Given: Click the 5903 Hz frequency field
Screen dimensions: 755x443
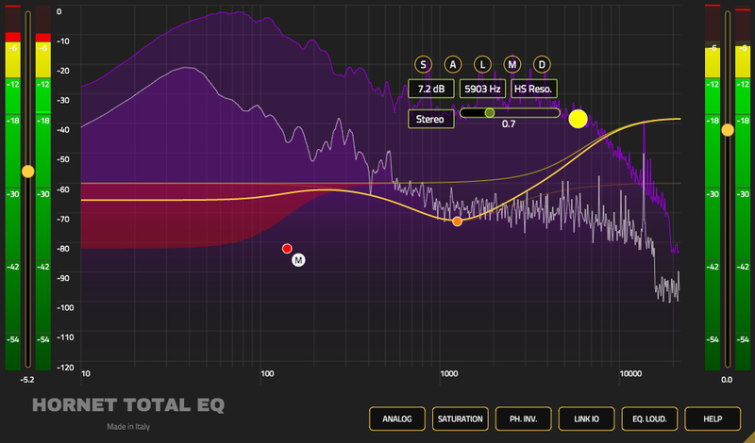Looking at the screenshot, I should point(482,89).
